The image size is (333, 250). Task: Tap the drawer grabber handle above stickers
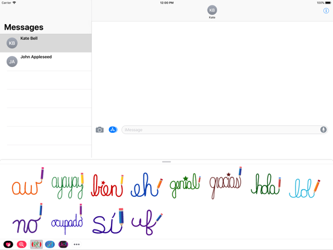click(166, 162)
